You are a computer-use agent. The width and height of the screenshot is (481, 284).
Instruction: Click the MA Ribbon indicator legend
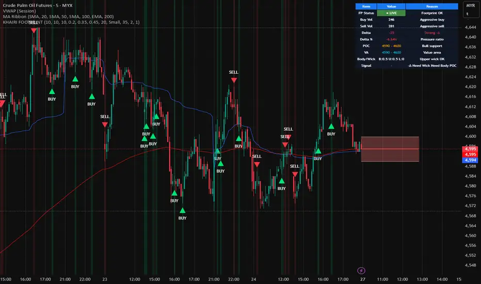pyautogui.click(x=58, y=17)
